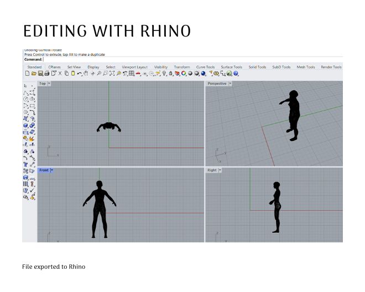This screenshot has height=292, width=365.
Task: Activate the Pan view hand icon
Action: (86, 74)
